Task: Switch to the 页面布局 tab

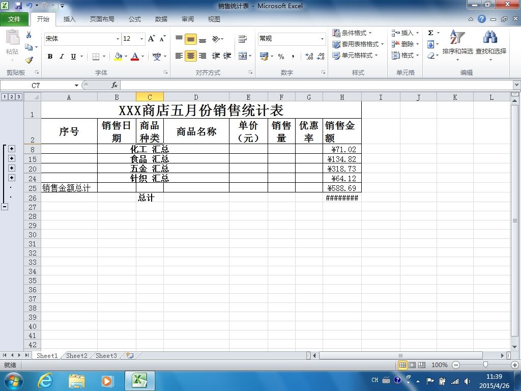Action: [x=102, y=19]
